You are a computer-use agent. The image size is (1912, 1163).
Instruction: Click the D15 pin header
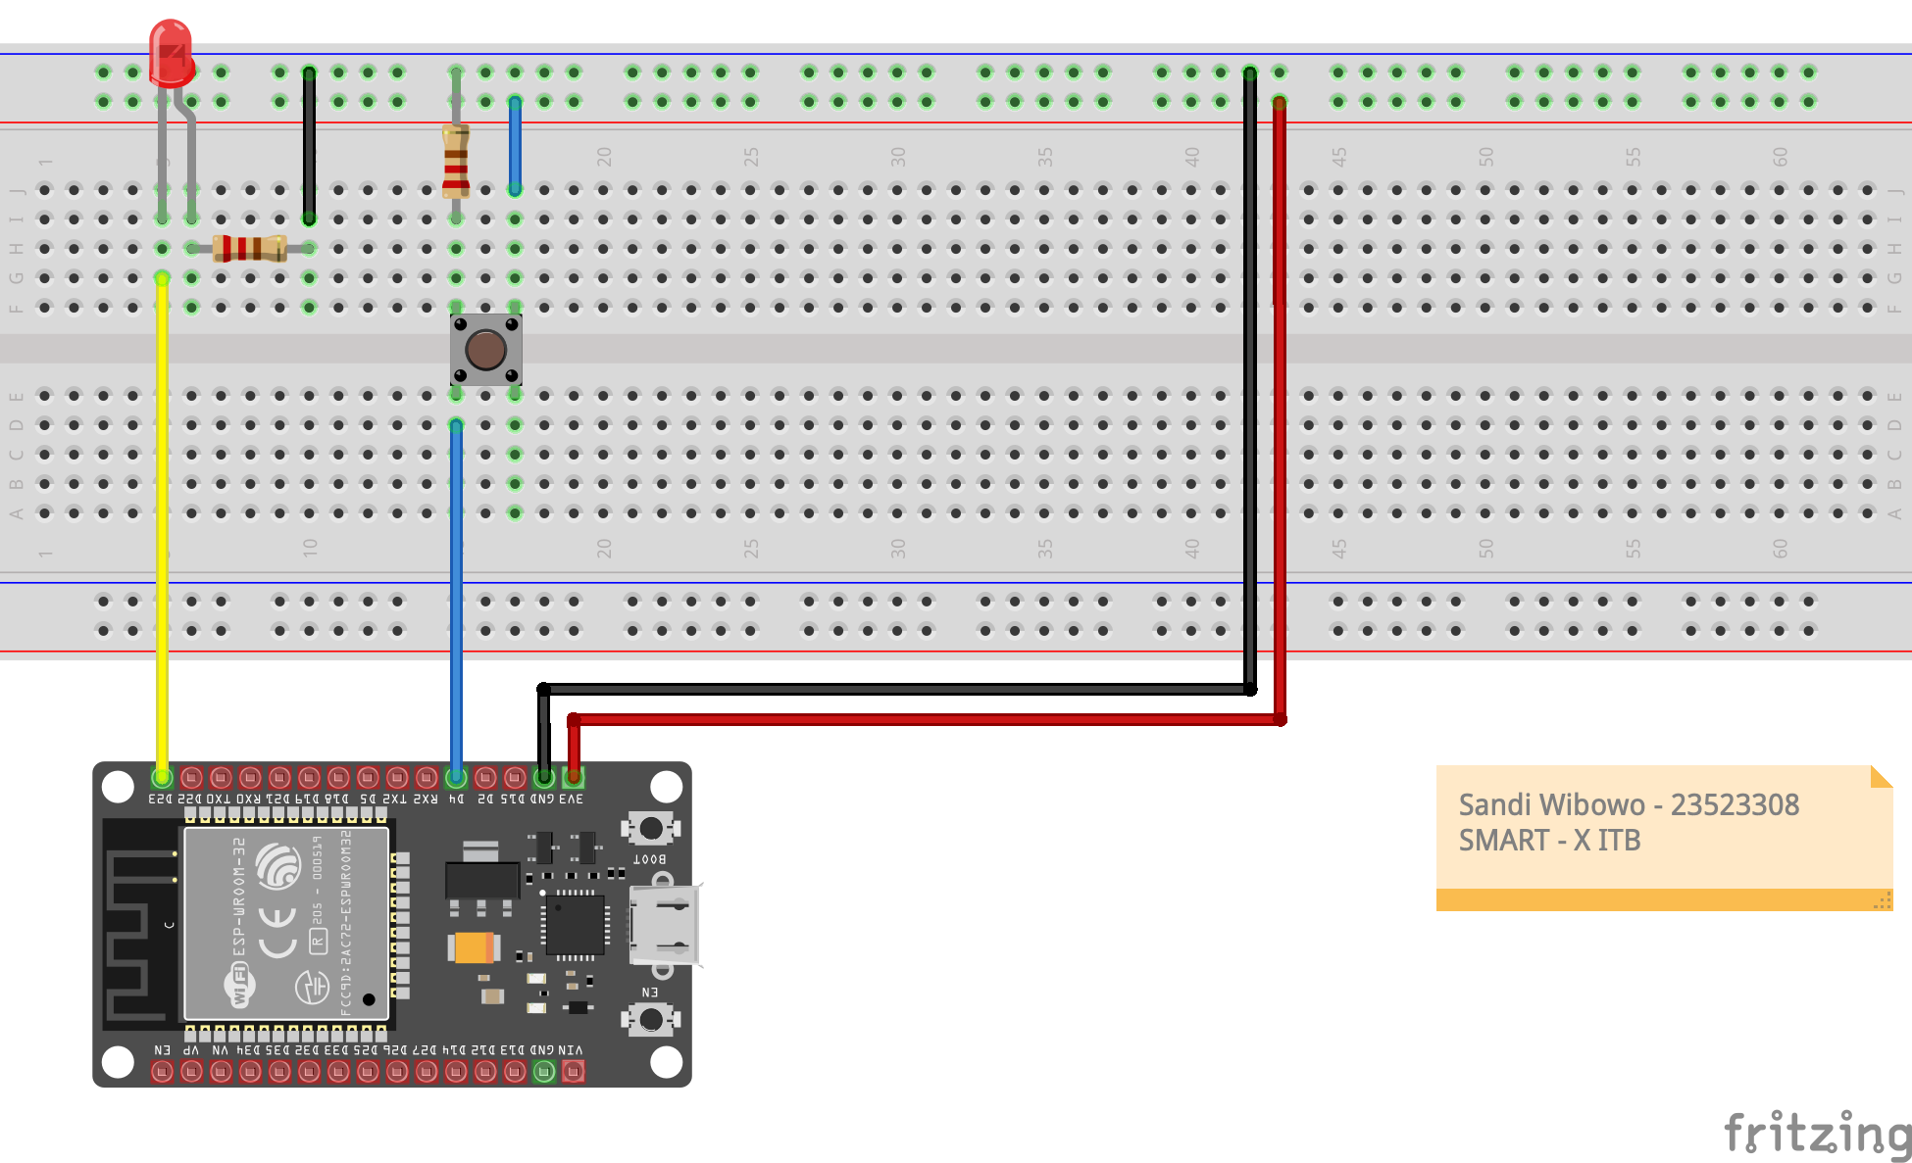tap(515, 778)
